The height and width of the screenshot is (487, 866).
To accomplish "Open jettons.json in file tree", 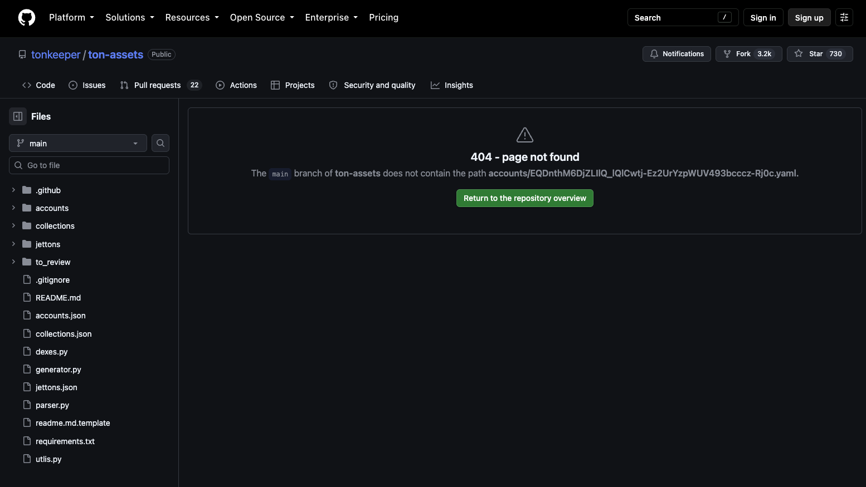I will pos(56,387).
